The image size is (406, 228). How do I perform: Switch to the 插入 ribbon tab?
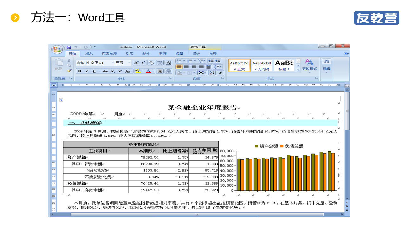point(89,54)
